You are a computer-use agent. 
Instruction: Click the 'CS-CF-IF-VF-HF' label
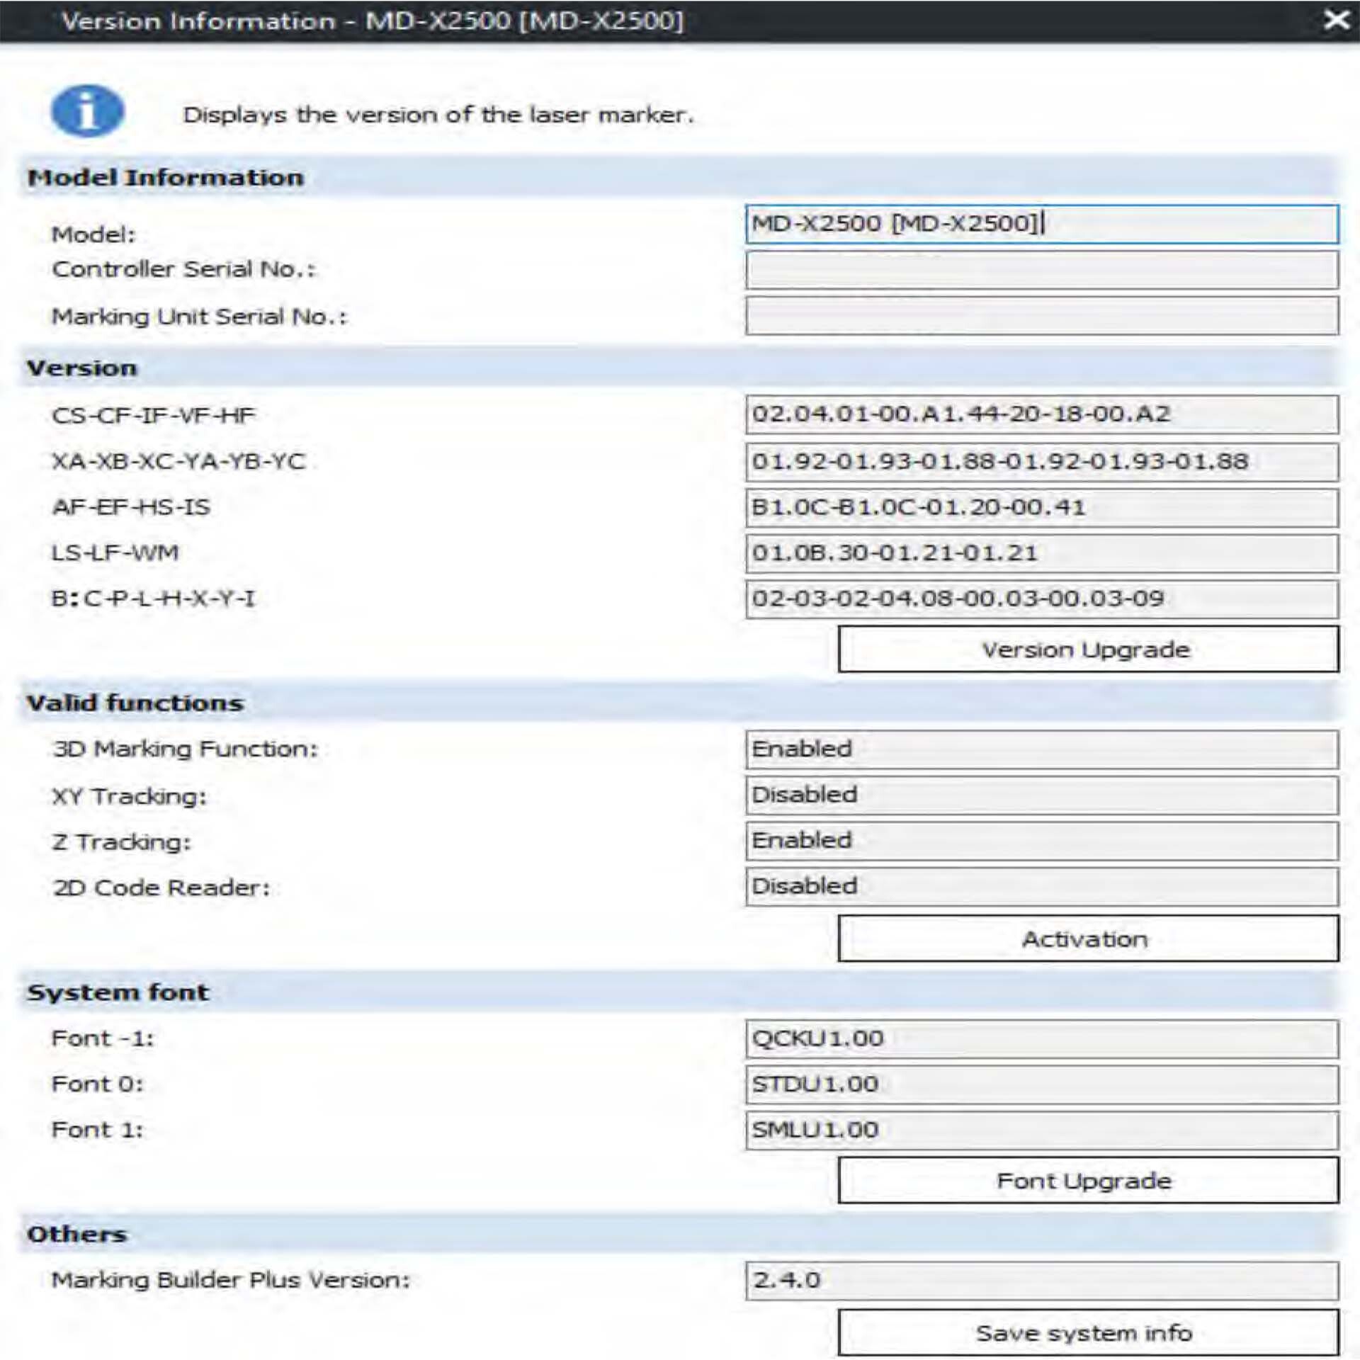click(154, 415)
